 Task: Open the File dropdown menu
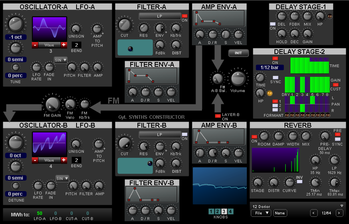(261, 213)
